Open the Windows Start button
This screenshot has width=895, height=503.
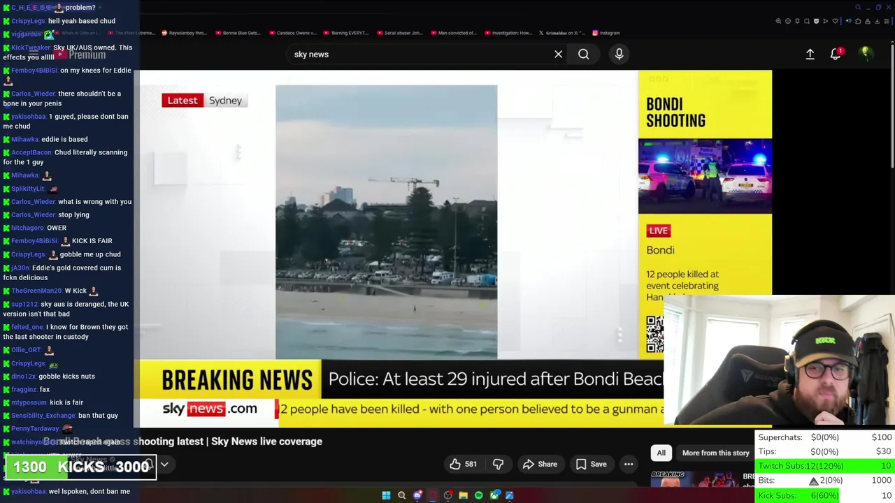(386, 495)
